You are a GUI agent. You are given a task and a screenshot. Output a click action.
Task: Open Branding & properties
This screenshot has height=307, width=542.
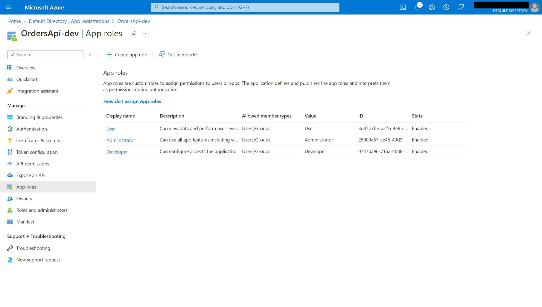coord(40,117)
